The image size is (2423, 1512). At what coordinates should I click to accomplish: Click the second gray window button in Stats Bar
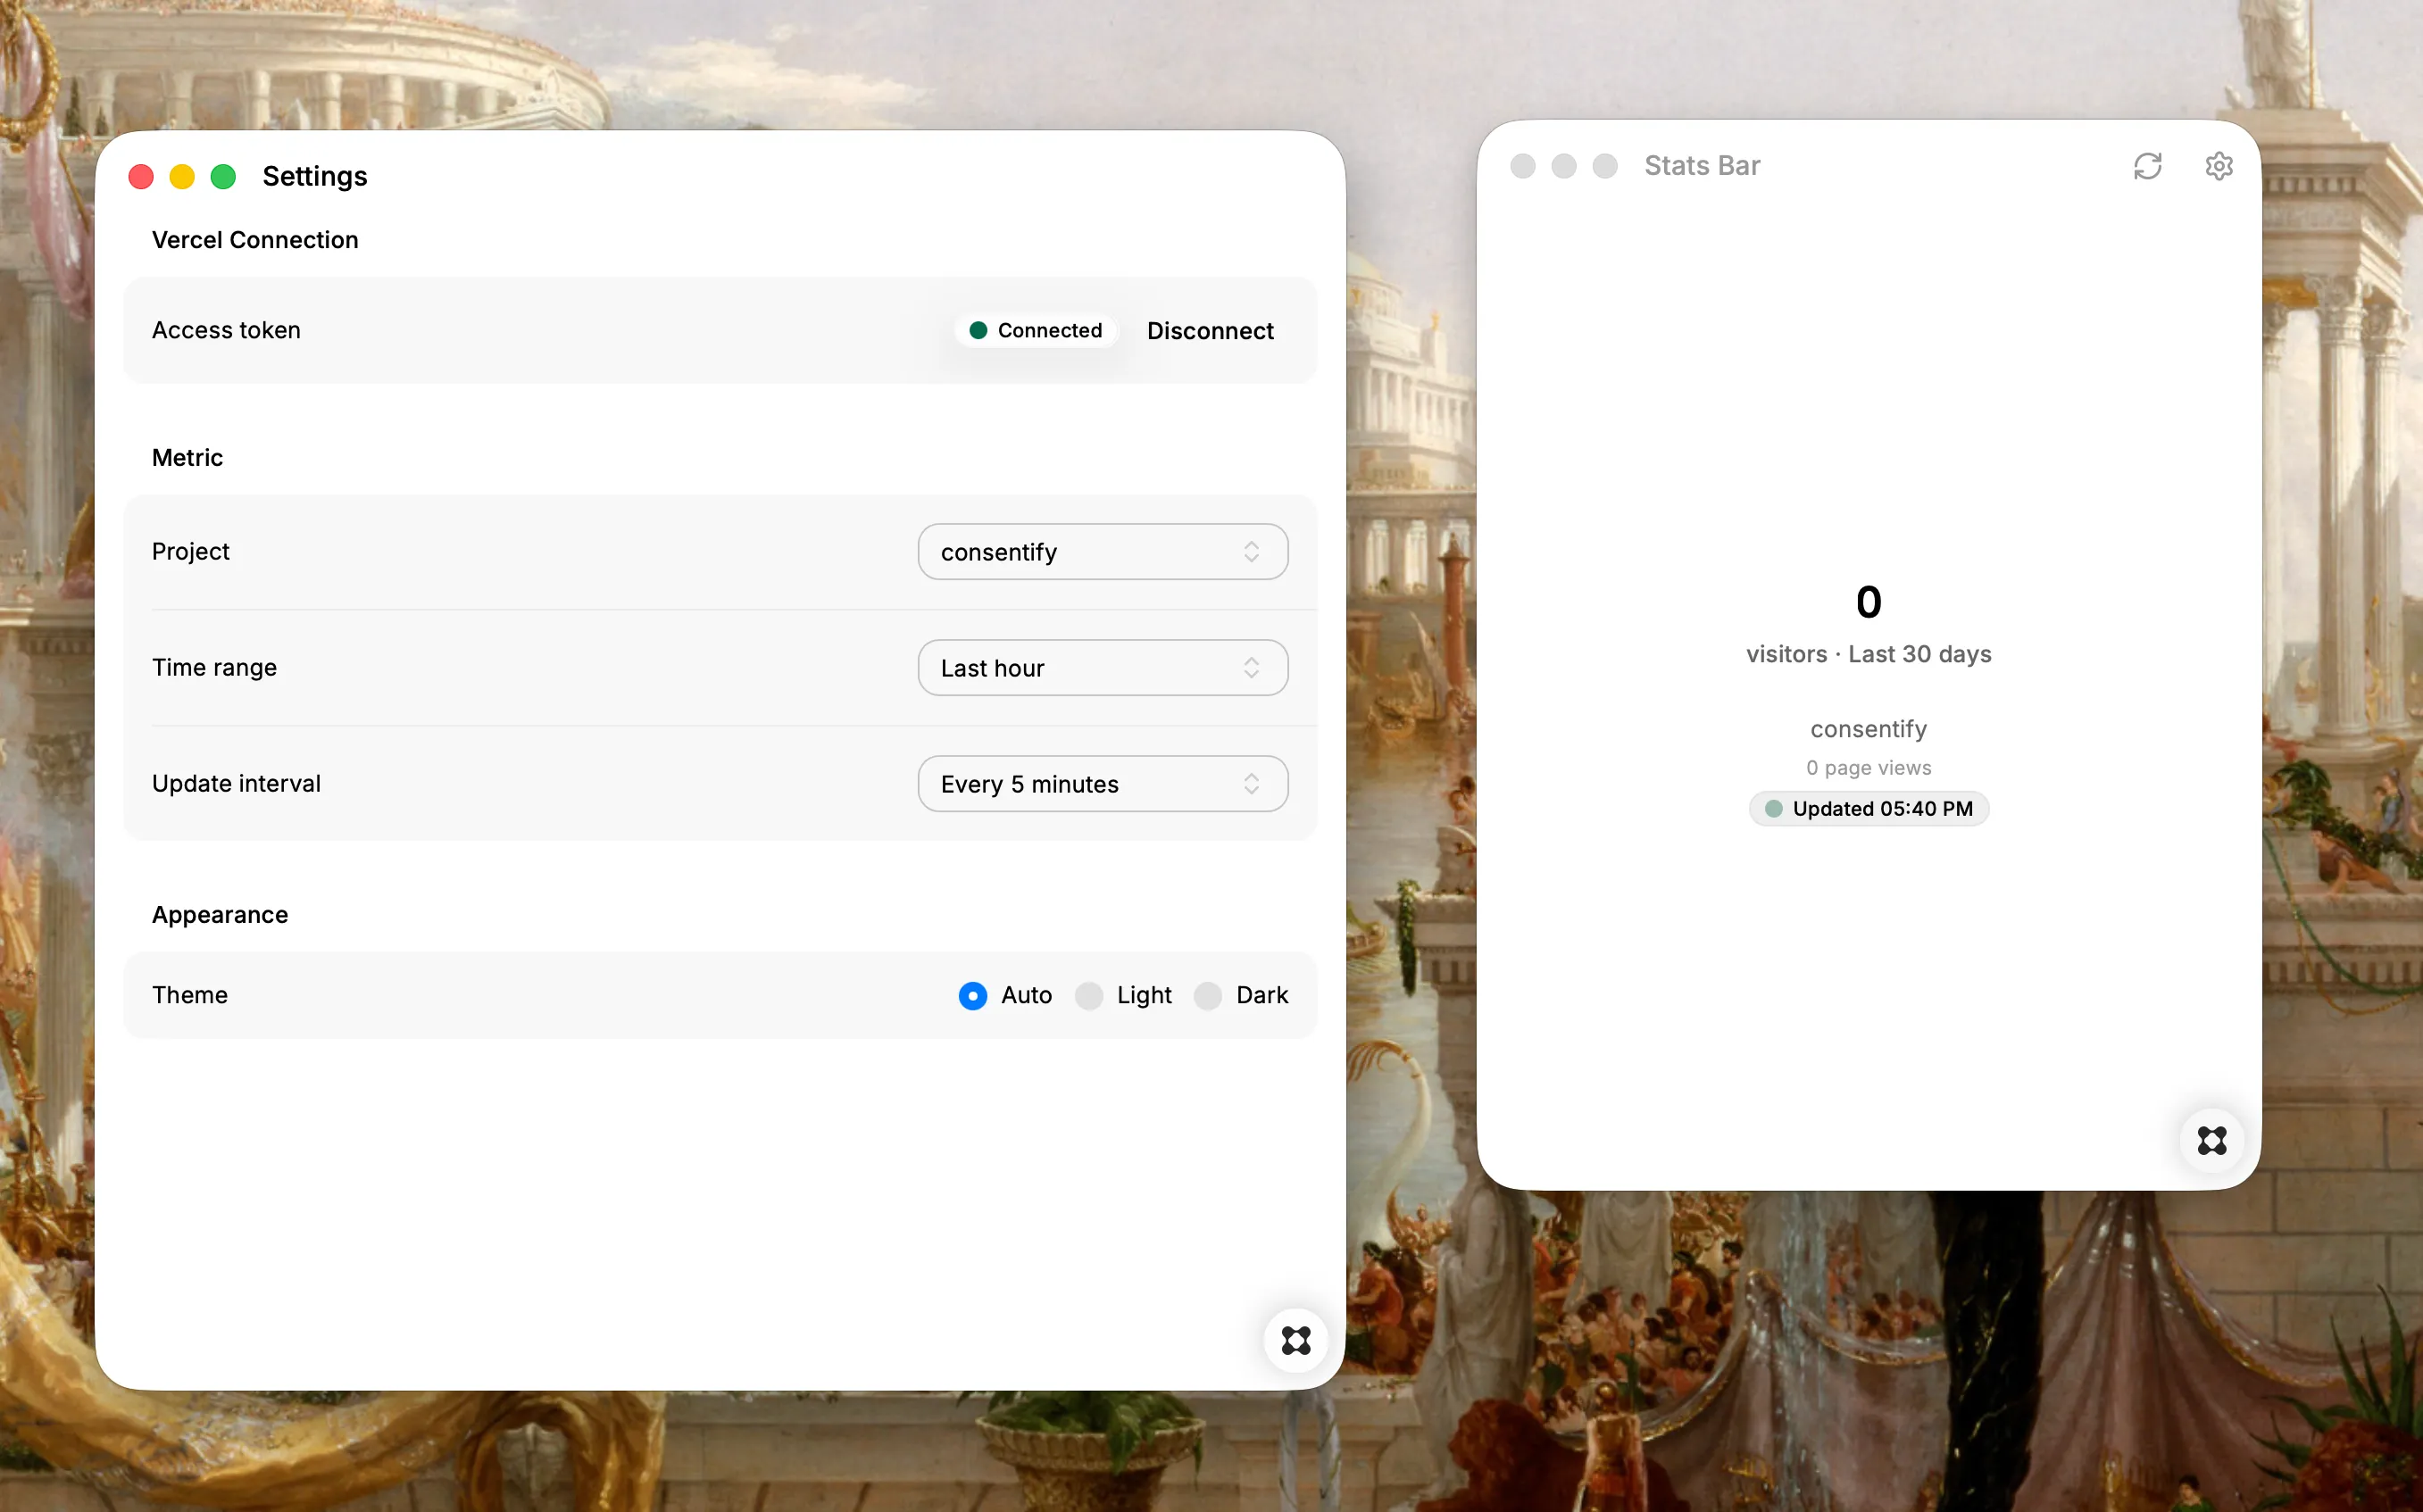click(1563, 166)
